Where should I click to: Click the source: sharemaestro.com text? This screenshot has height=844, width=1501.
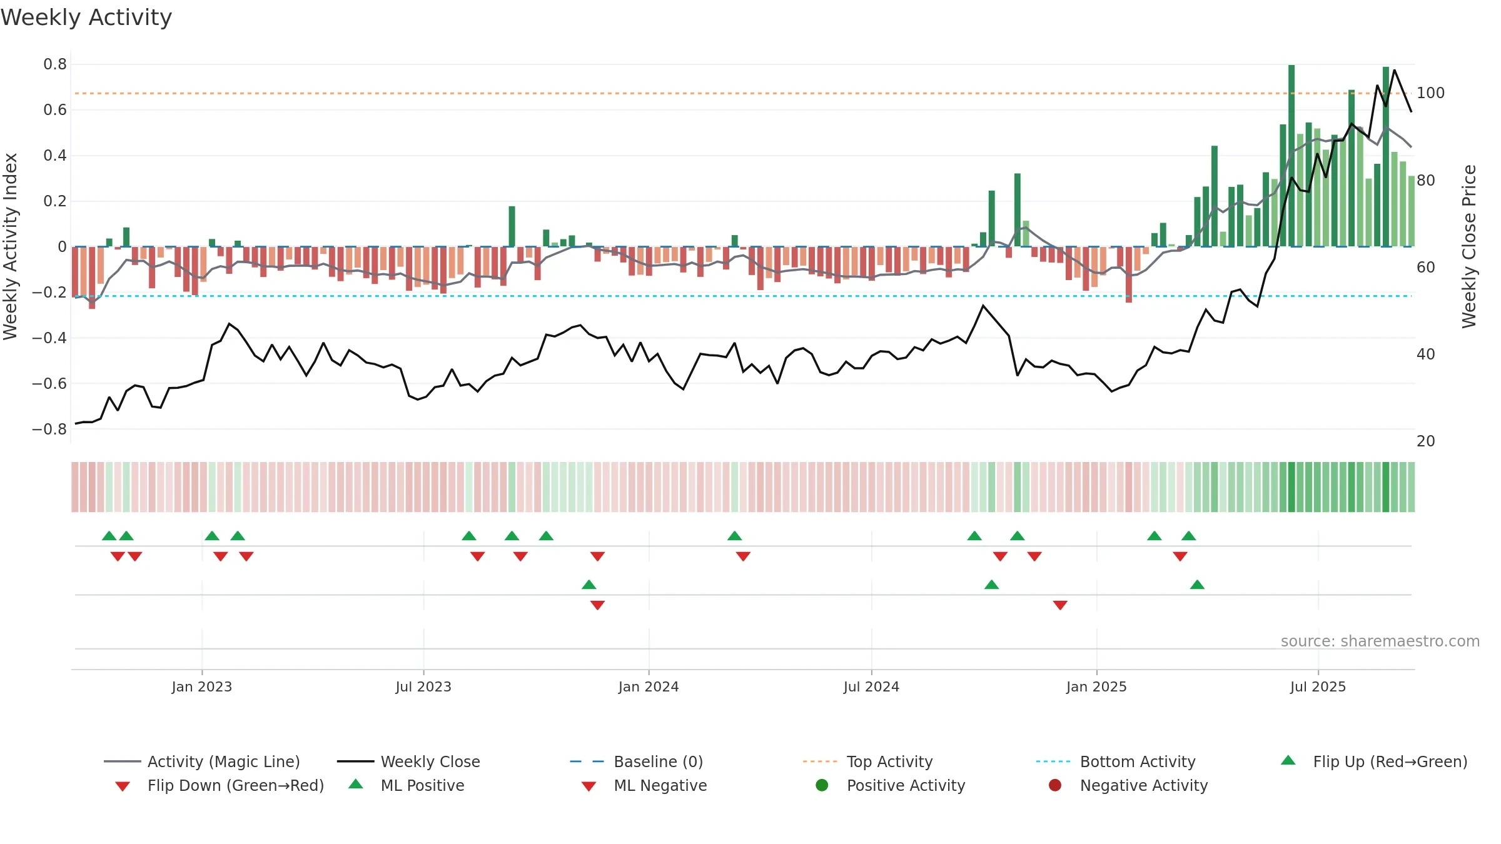[x=1380, y=641]
